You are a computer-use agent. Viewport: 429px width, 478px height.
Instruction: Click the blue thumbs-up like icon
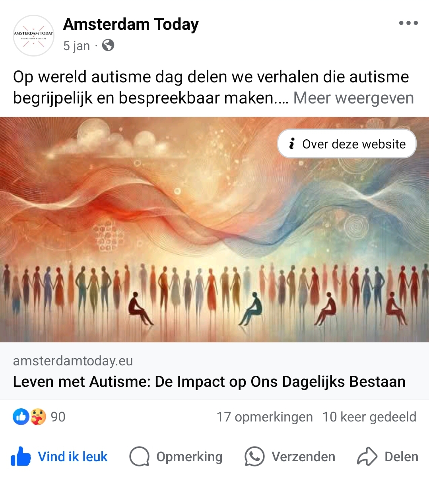point(21,457)
